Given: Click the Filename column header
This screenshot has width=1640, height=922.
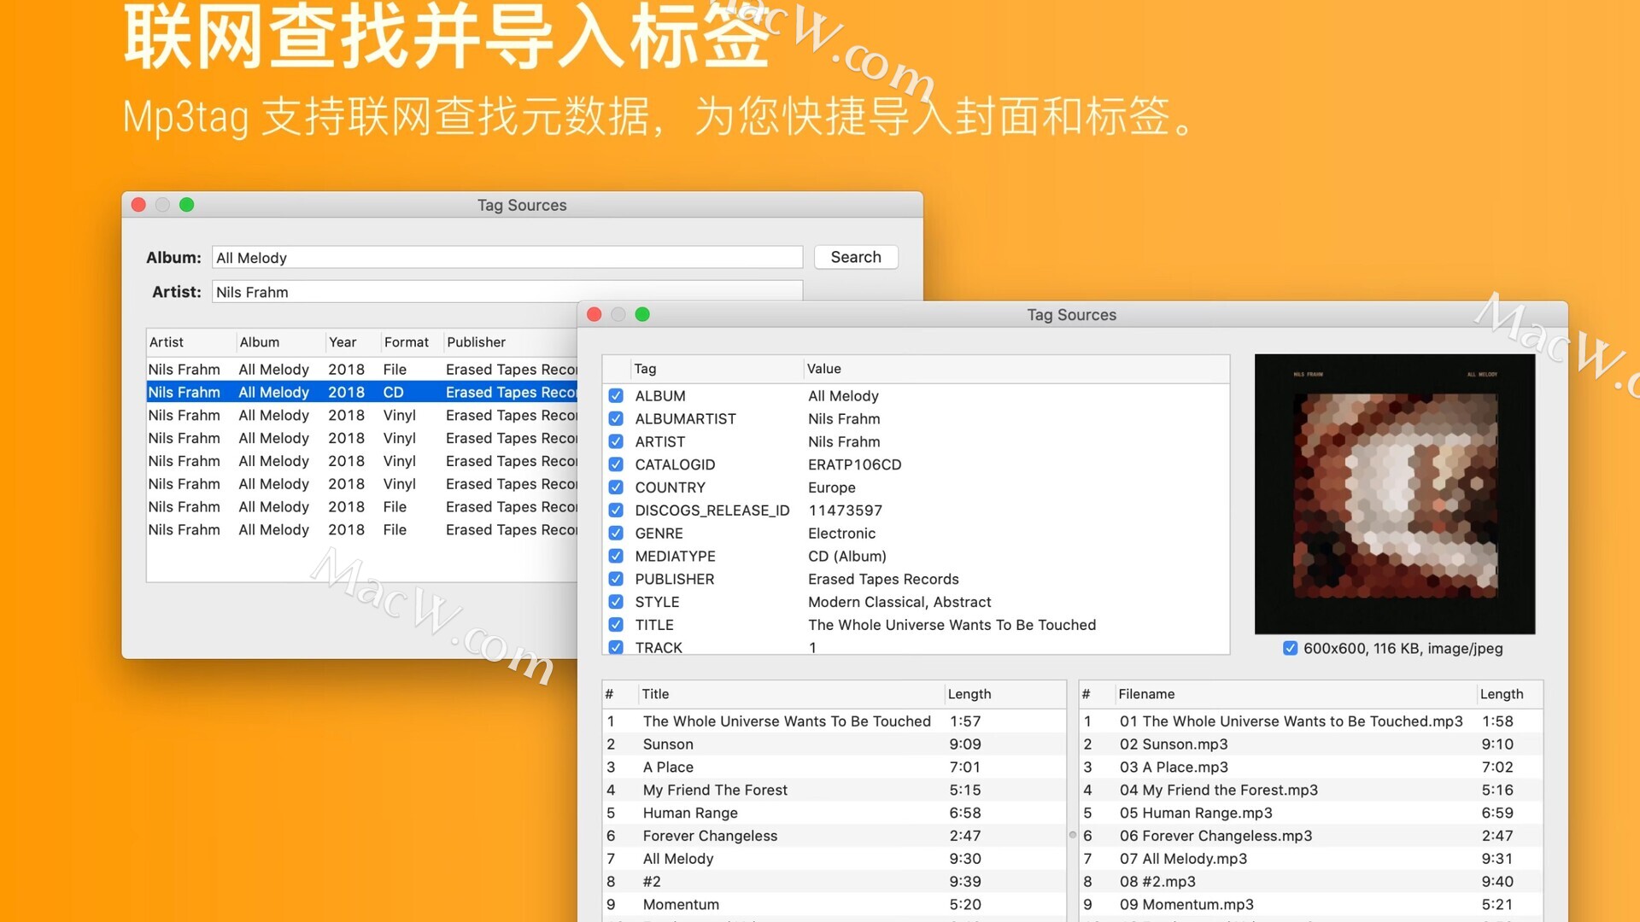Looking at the screenshot, I should click(1295, 694).
